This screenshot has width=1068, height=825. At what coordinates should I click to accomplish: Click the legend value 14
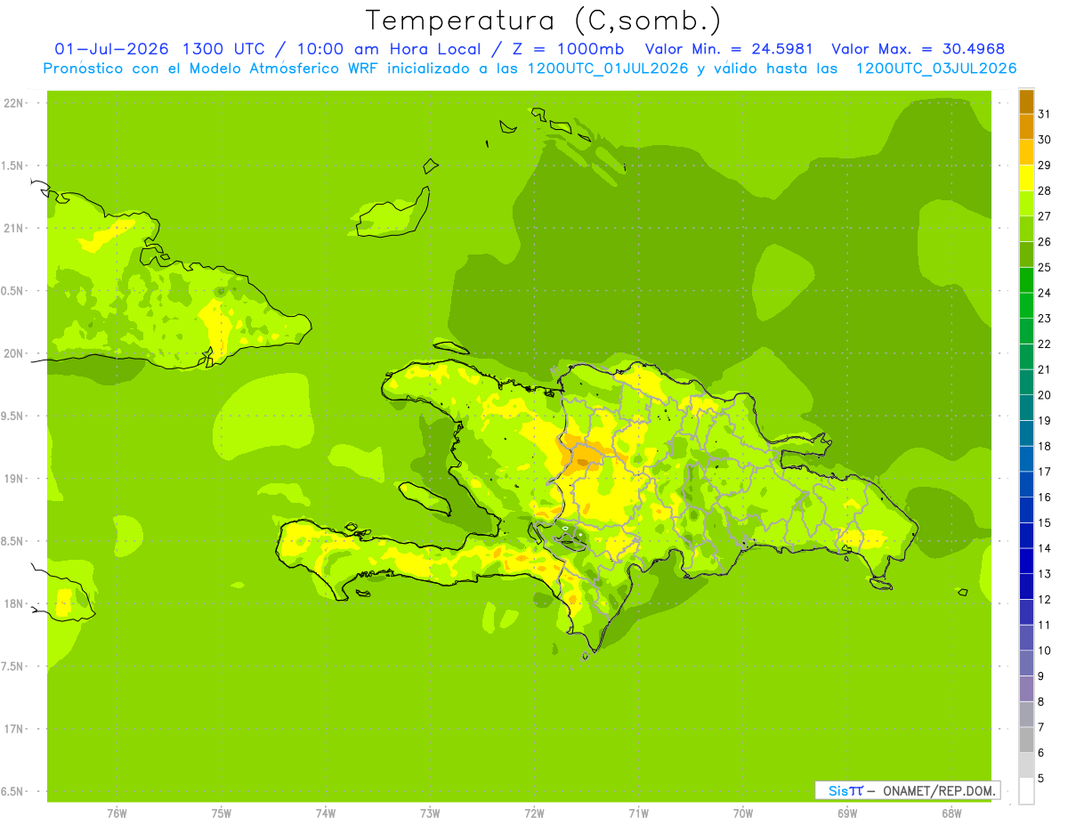click(x=1045, y=548)
